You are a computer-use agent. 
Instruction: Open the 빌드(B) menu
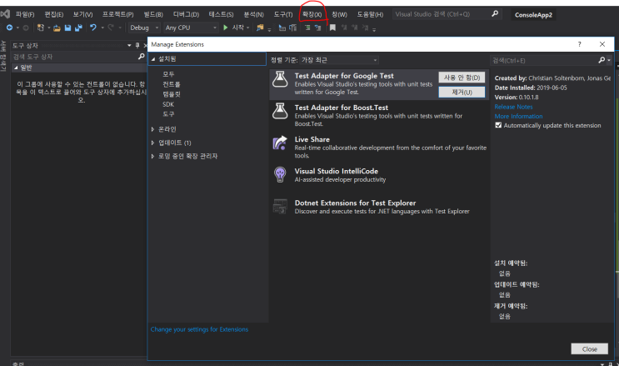pos(153,15)
